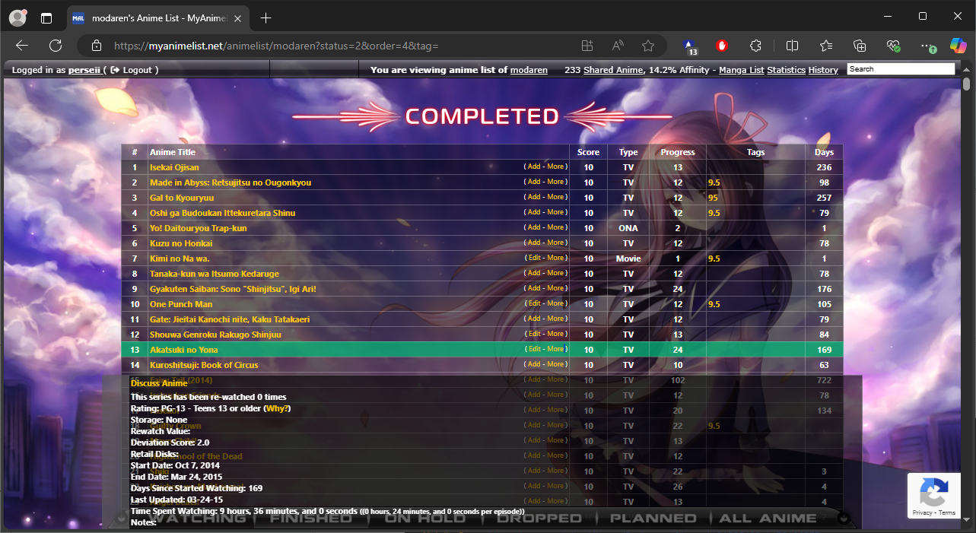Sort the list by the Type column header
This screenshot has height=533, width=976.
tap(628, 152)
